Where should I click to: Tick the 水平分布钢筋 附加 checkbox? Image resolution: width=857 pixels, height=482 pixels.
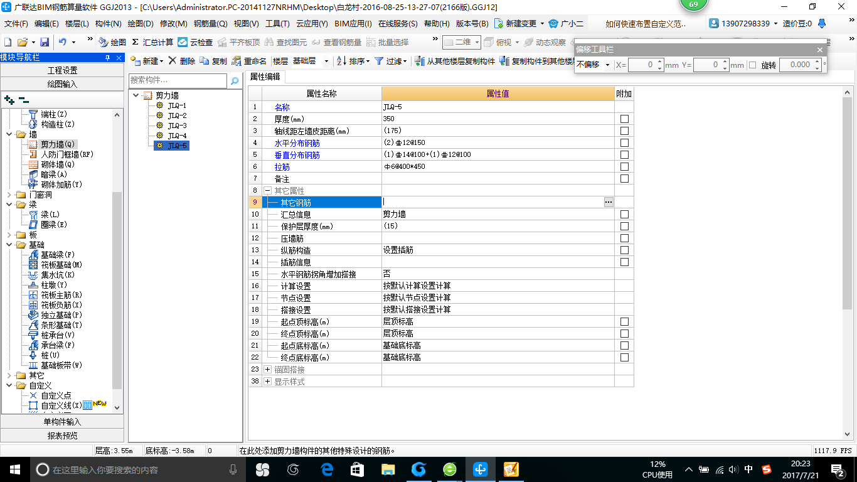(624, 142)
